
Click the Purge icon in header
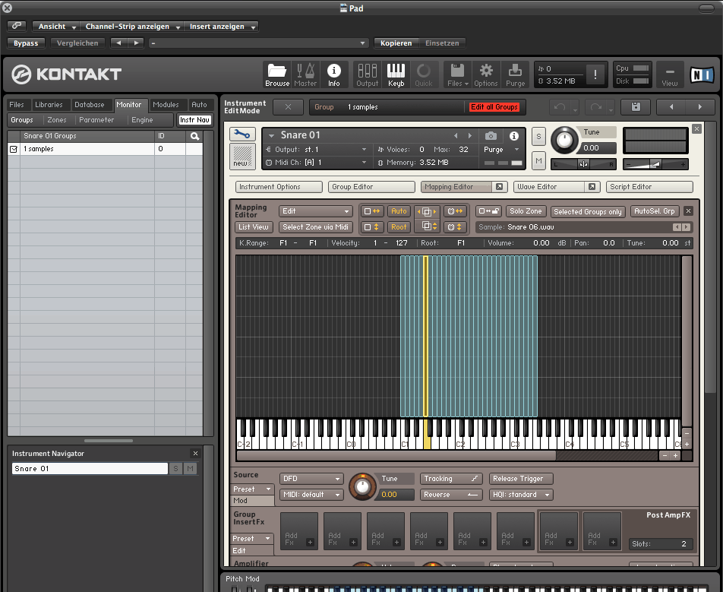coord(515,74)
